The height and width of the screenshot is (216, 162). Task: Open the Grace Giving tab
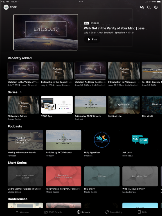114,212
